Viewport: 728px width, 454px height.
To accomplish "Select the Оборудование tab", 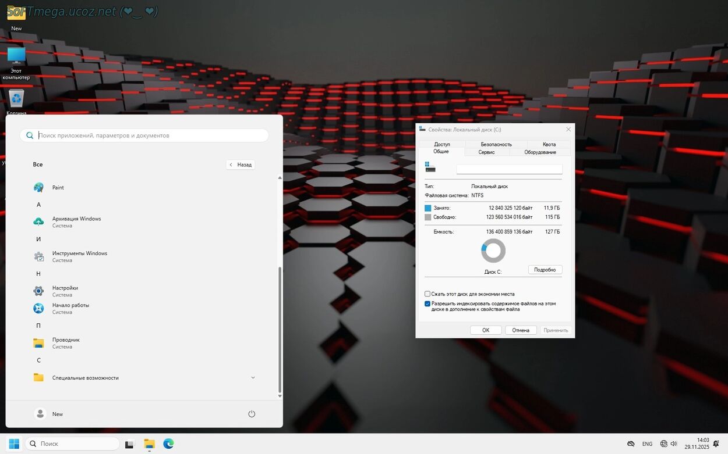I will (x=540, y=152).
